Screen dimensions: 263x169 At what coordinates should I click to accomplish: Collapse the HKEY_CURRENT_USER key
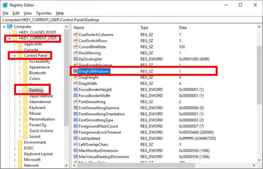(x=10, y=38)
